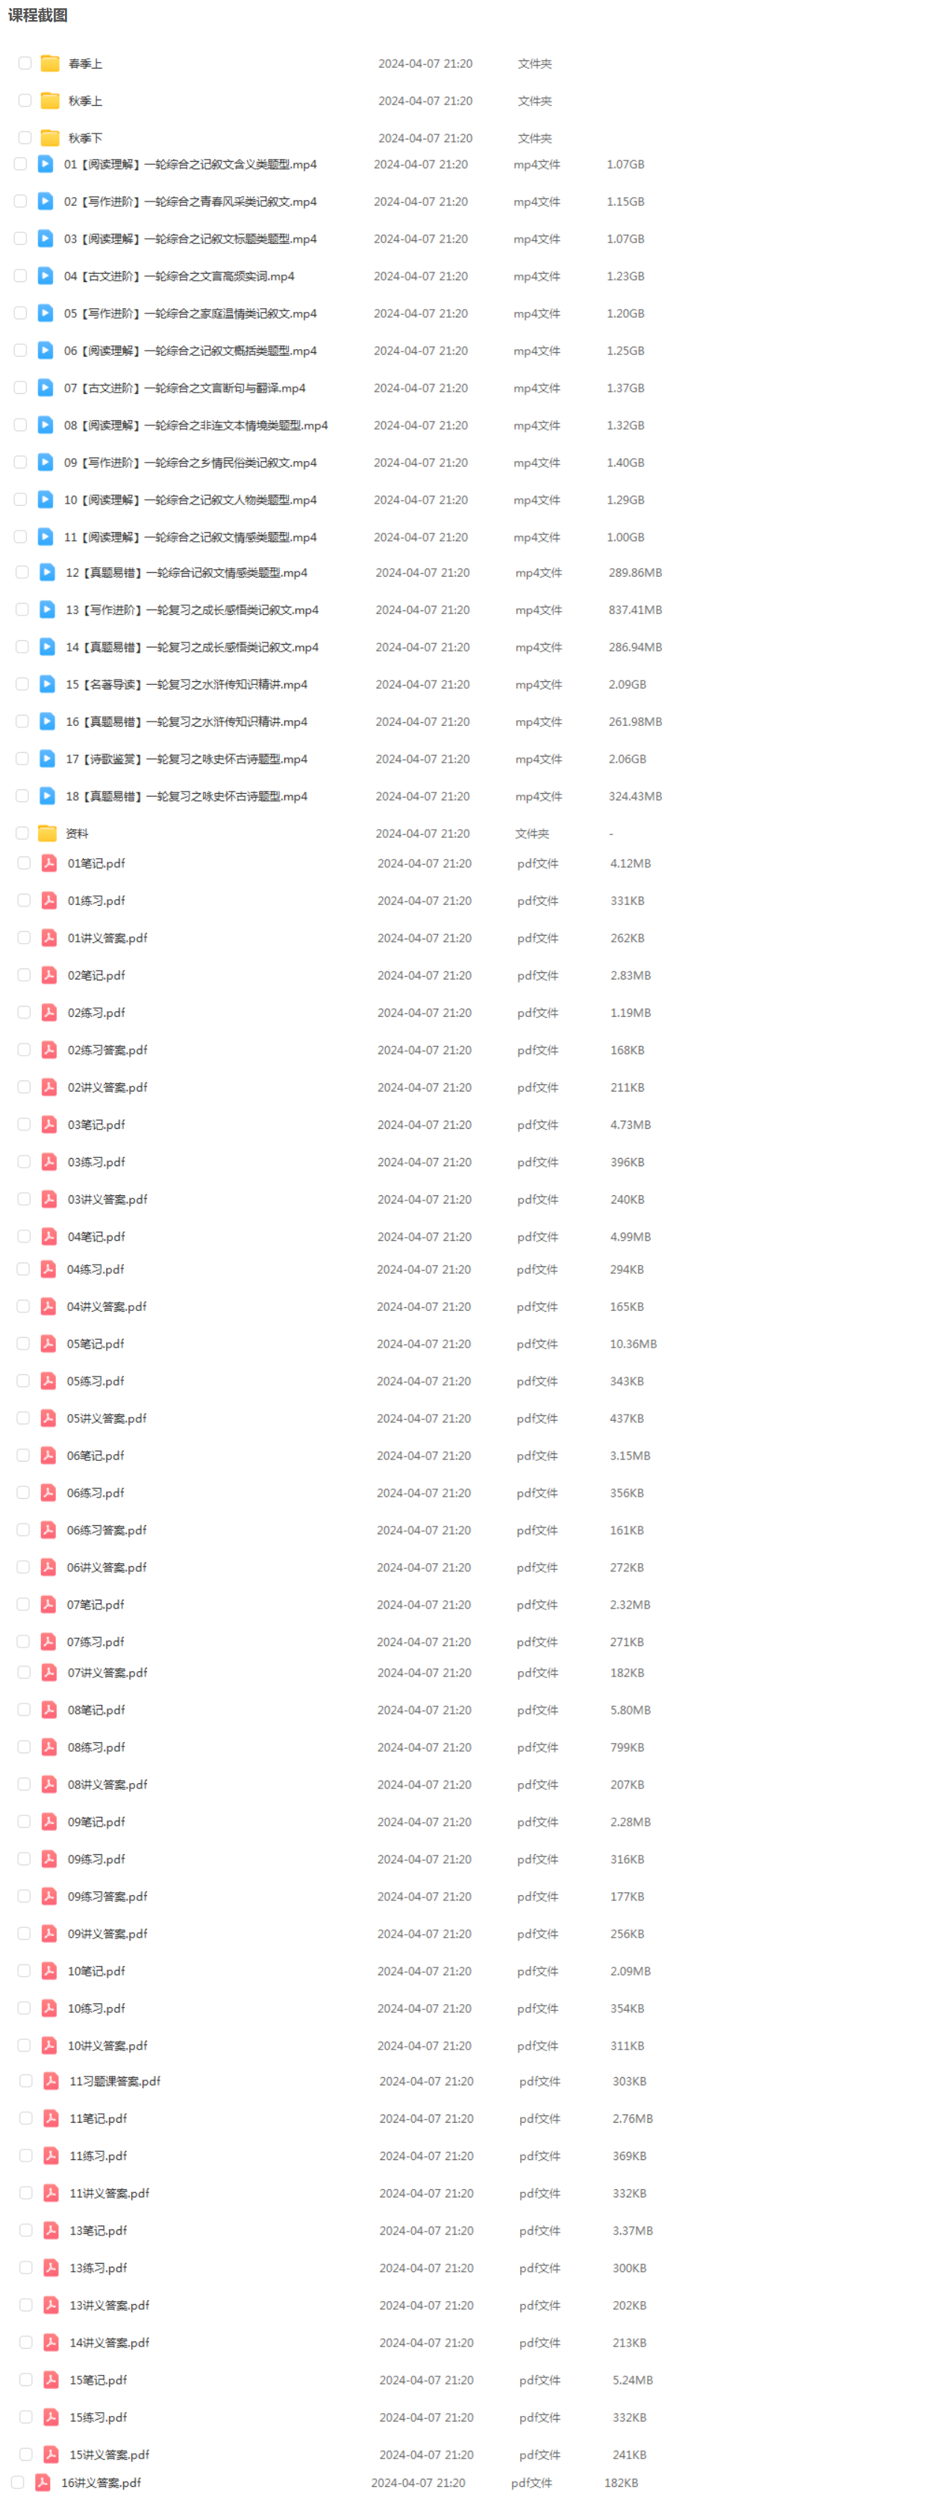Click the PDF icon beside 05笔记.pdf
The height and width of the screenshot is (2498, 932).
48,1344
